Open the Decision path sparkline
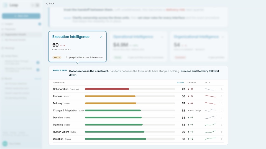The width and height of the screenshot is (266, 149). coord(210,118)
